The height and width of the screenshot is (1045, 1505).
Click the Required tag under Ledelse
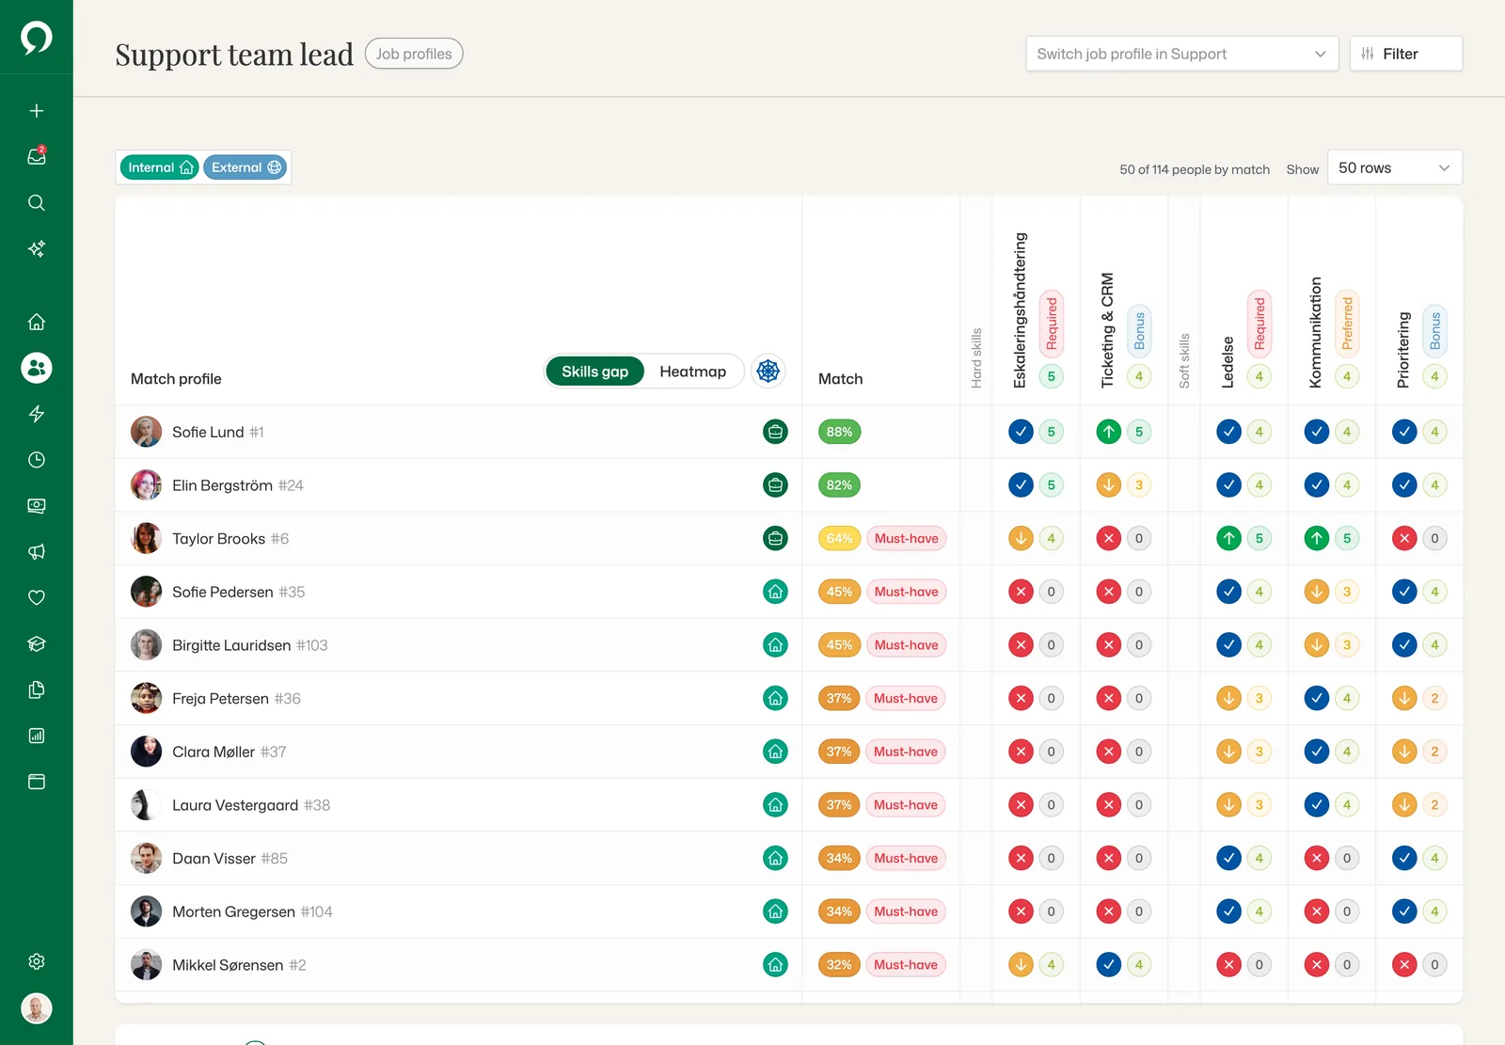(x=1259, y=324)
